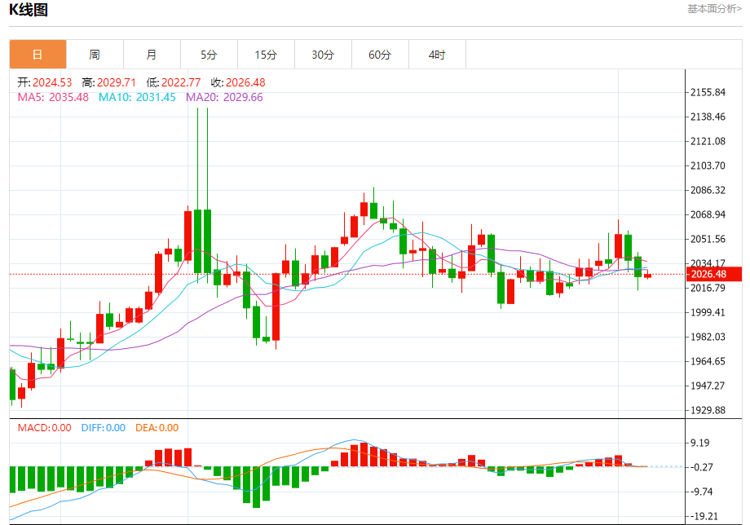
Task: Click the 低:2022.77 low price value
Action: coord(174,82)
